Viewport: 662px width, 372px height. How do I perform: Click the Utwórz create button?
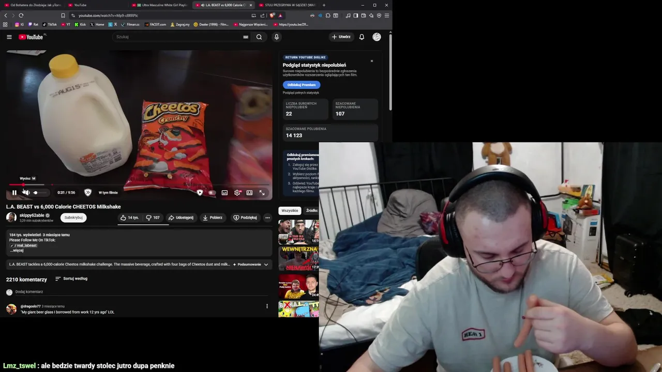tap(341, 37)
